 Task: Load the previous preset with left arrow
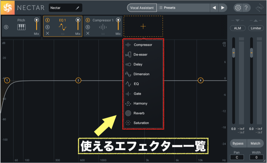214,8
